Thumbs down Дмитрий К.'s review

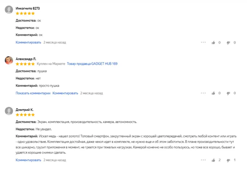point(228,160)
